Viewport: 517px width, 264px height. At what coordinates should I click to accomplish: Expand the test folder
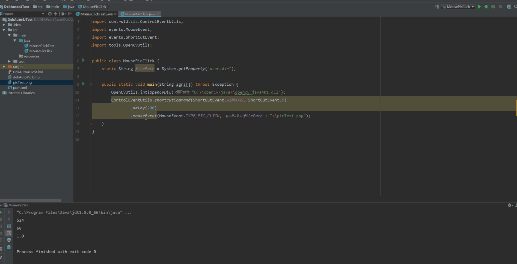(x=9, y=61)
